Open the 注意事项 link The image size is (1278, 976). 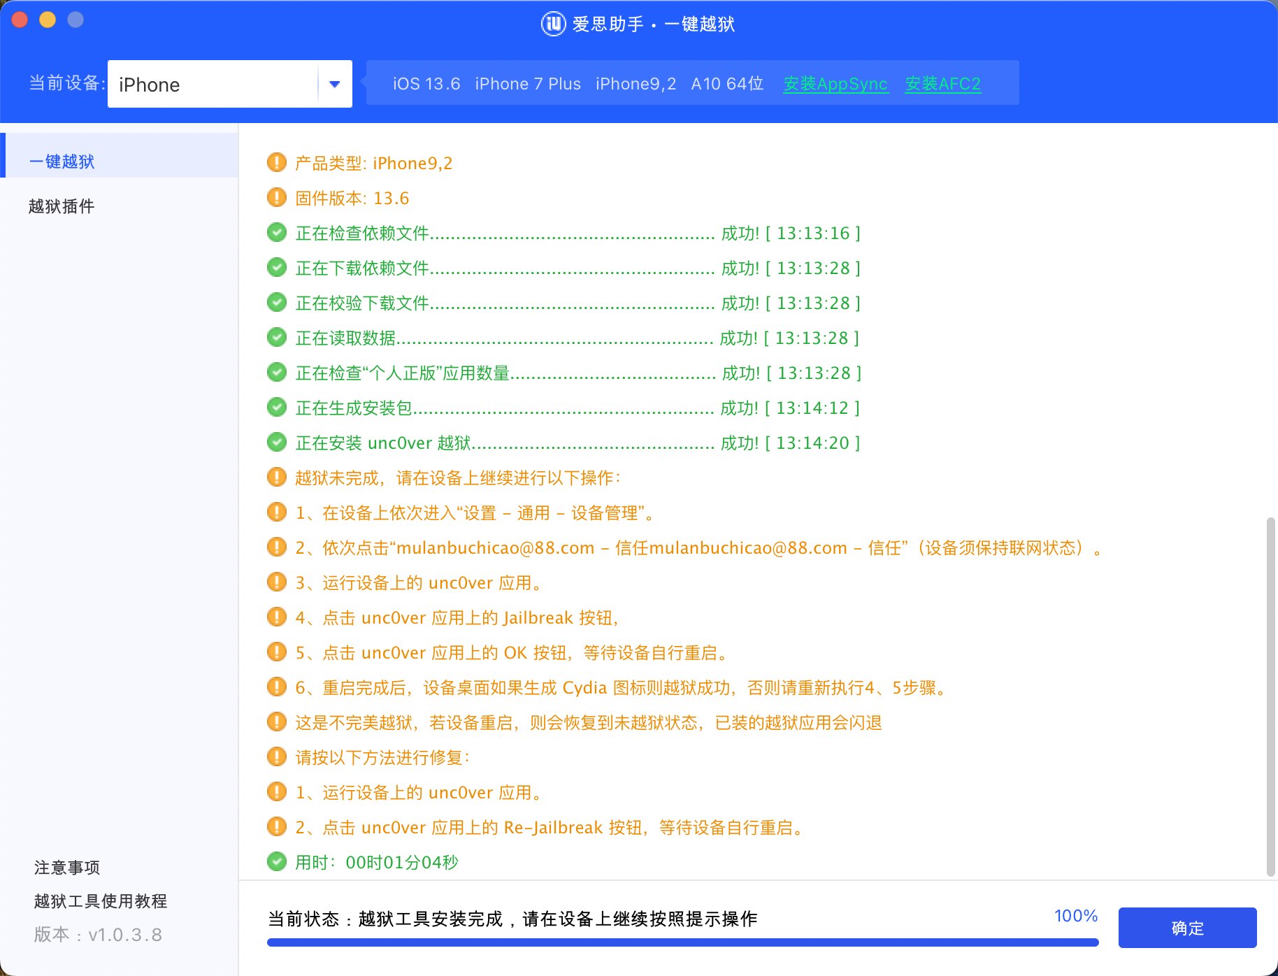[x=67, y=868]
